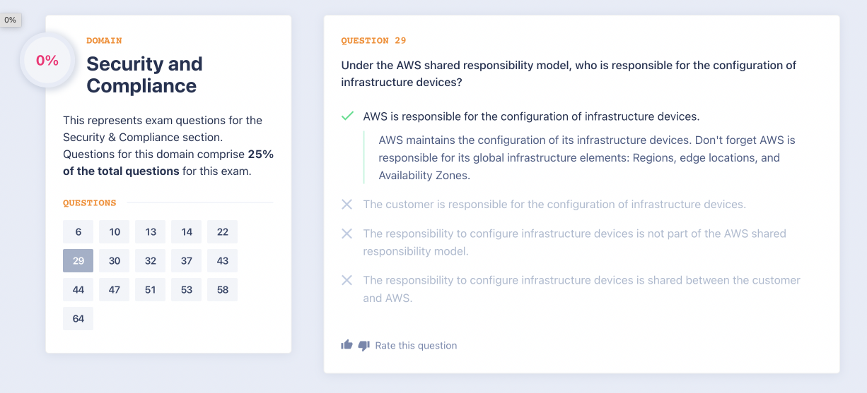Click the small 0% badge at top left

[10, 20]
